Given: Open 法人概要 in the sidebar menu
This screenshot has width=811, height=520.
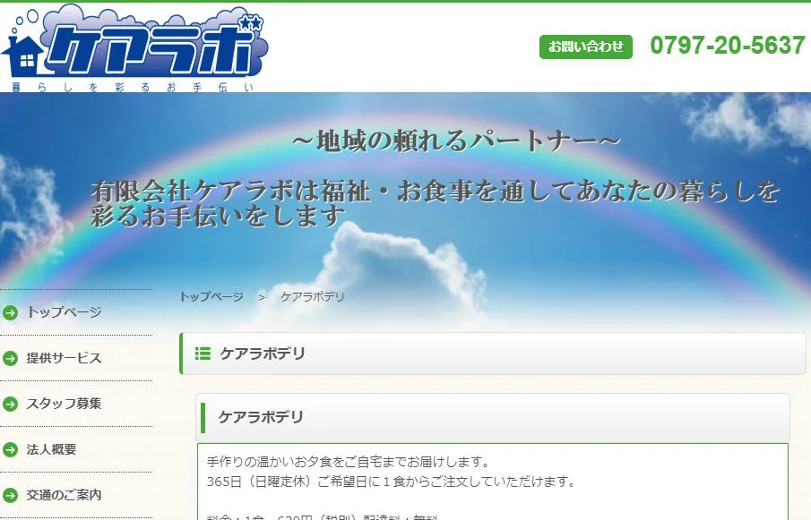Looking at the screenshot, I should pyautogui.click(x=51, y=449).
